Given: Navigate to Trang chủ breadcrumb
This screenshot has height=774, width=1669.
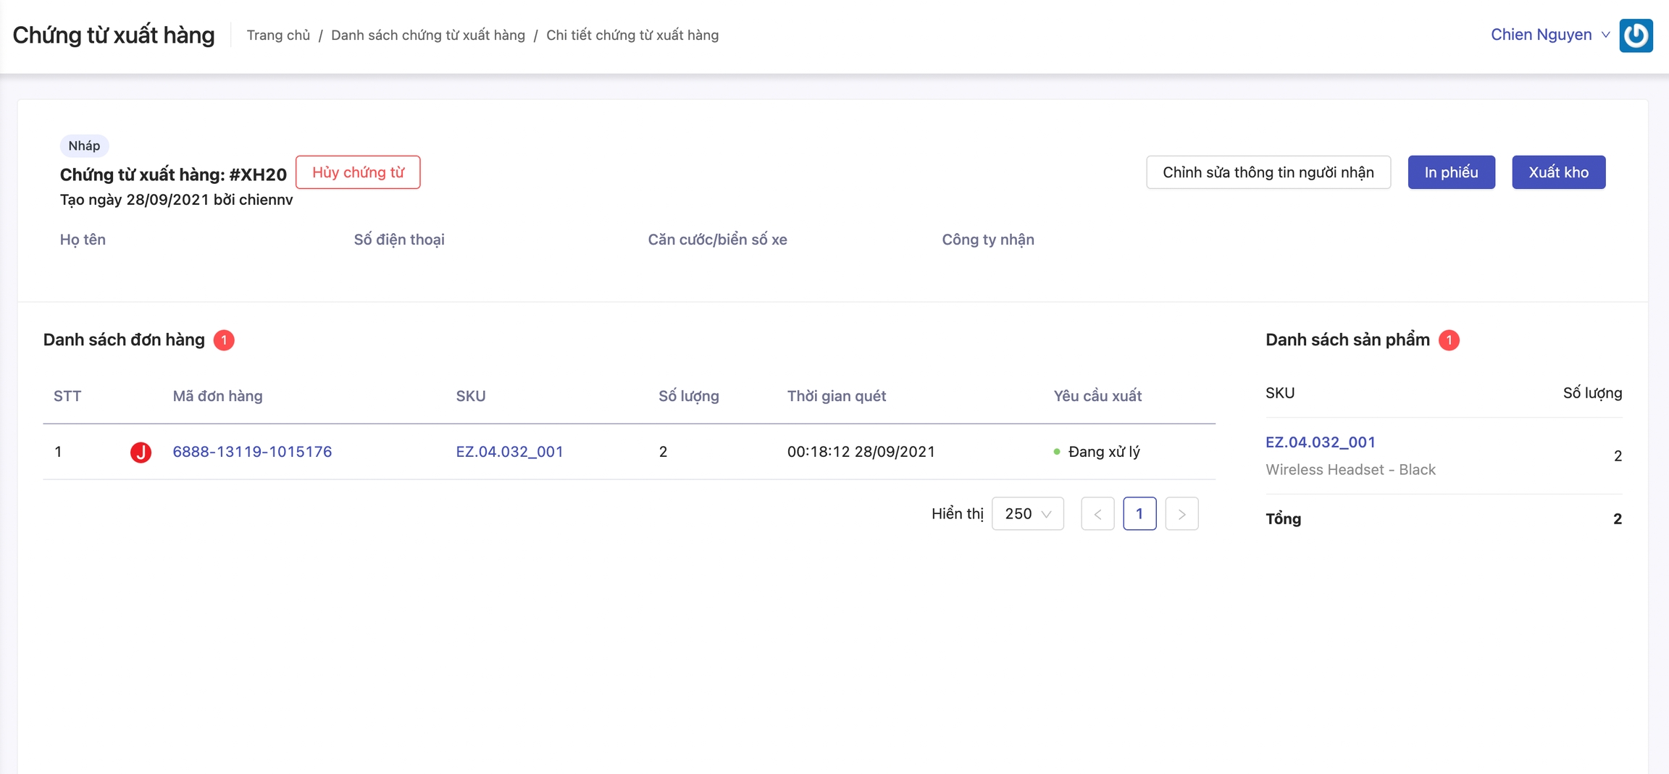Looking at the screenshot, I should [x=278, y=35].
